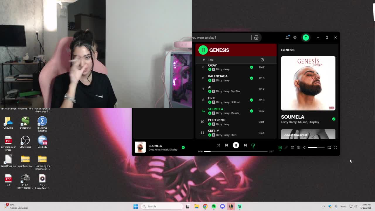This screenshot has width=375, height=211.
Task: Toggle shuffle in the player bar
Action: [219, 145]
